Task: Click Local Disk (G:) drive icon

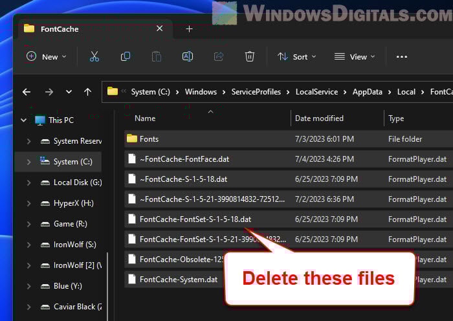Action: click(x=45, y=183)
